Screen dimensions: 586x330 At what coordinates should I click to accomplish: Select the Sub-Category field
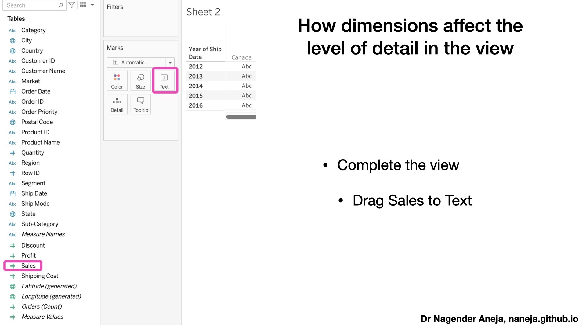(40, 224)
